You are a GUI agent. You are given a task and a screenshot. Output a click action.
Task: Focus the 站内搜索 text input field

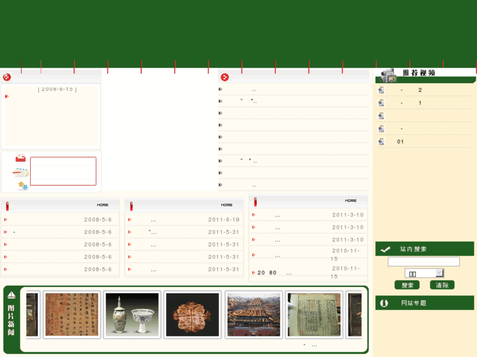pyautogui.click(x=424, y=261)
